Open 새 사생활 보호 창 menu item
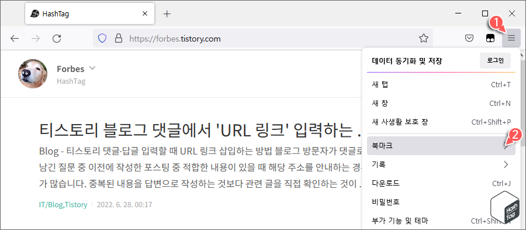This screenshot has width=526, height=230. tap(441, 122)
